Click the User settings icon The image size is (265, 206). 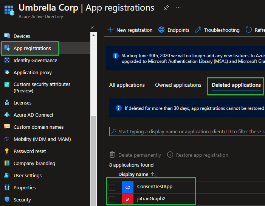click(x=7, y=175)
